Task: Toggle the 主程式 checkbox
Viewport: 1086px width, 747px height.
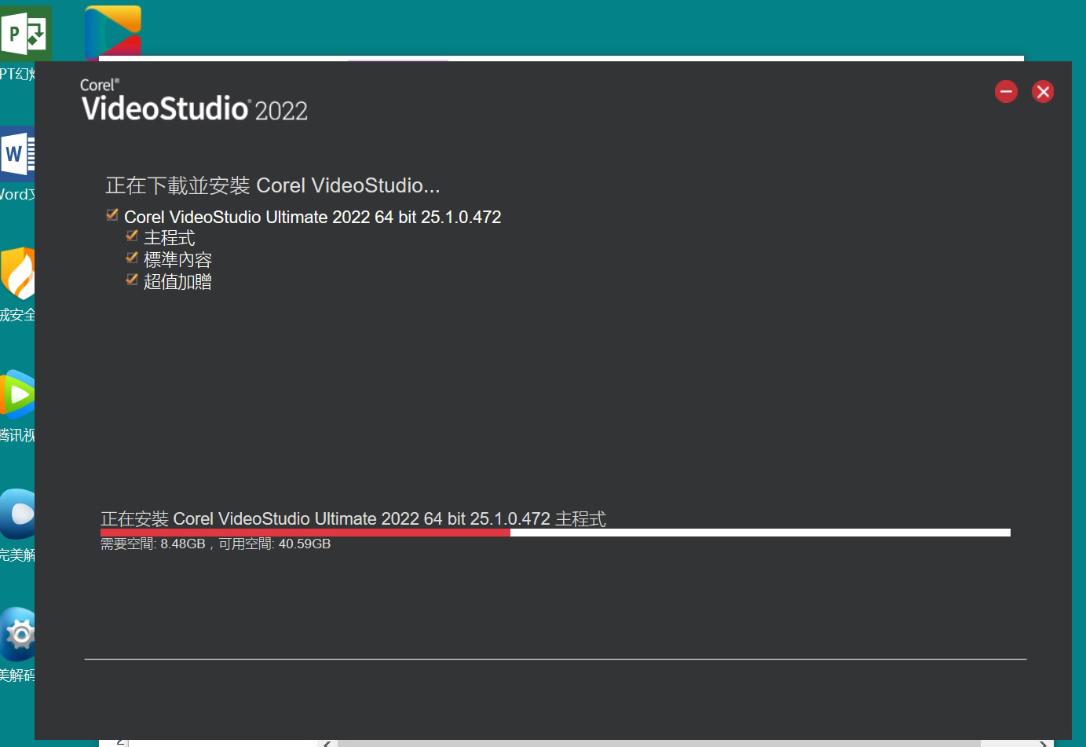Action: [132, 236]
